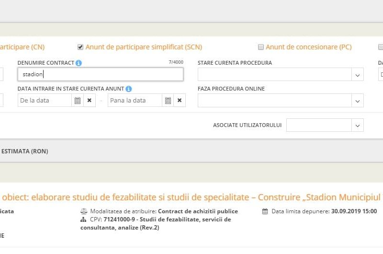Uncheck Anunt de participare simplificat (SCN)

tap(80, 47)
